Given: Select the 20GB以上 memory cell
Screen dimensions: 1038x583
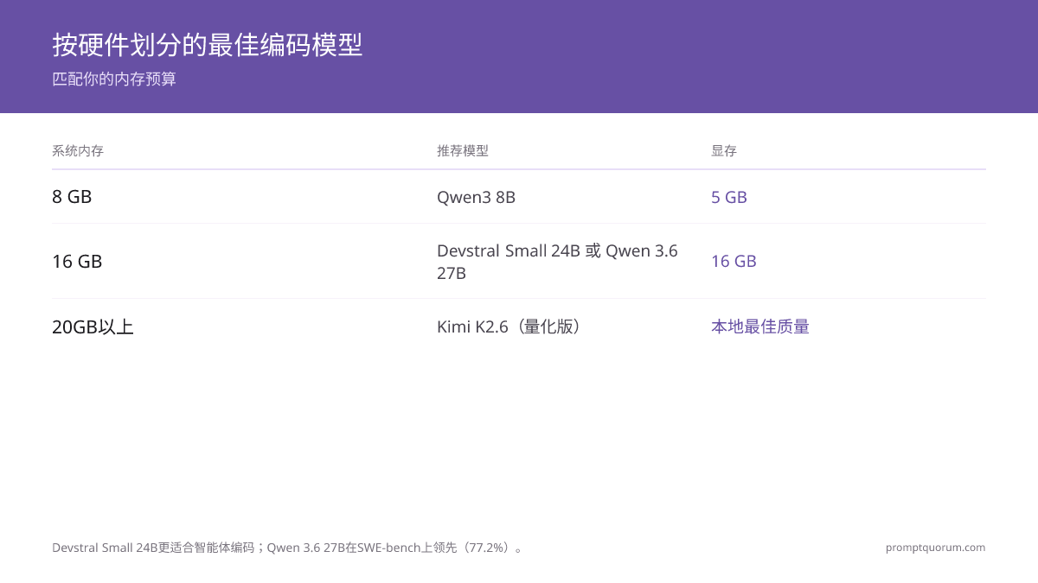Looking at the screenshot, I should click(93, 327).
